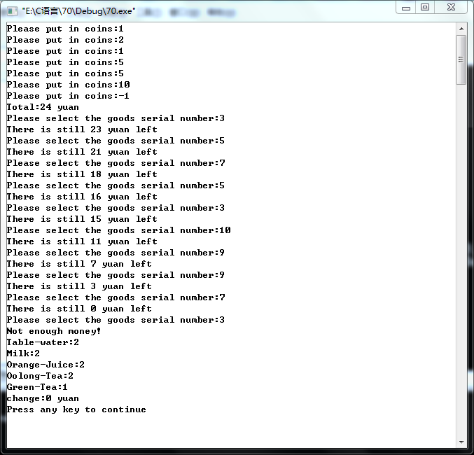This screenshot has width=474, height=455.
Task: Click the 'Orange-Juice:2' line
Action: [x=46, y=365]
